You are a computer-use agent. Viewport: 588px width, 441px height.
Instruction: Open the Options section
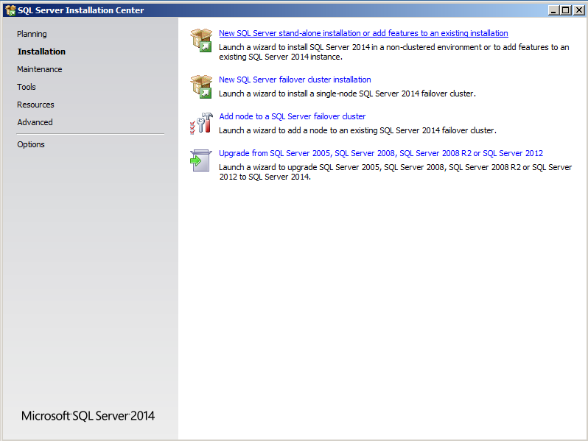pyautogui.click(x=31, y=144)
